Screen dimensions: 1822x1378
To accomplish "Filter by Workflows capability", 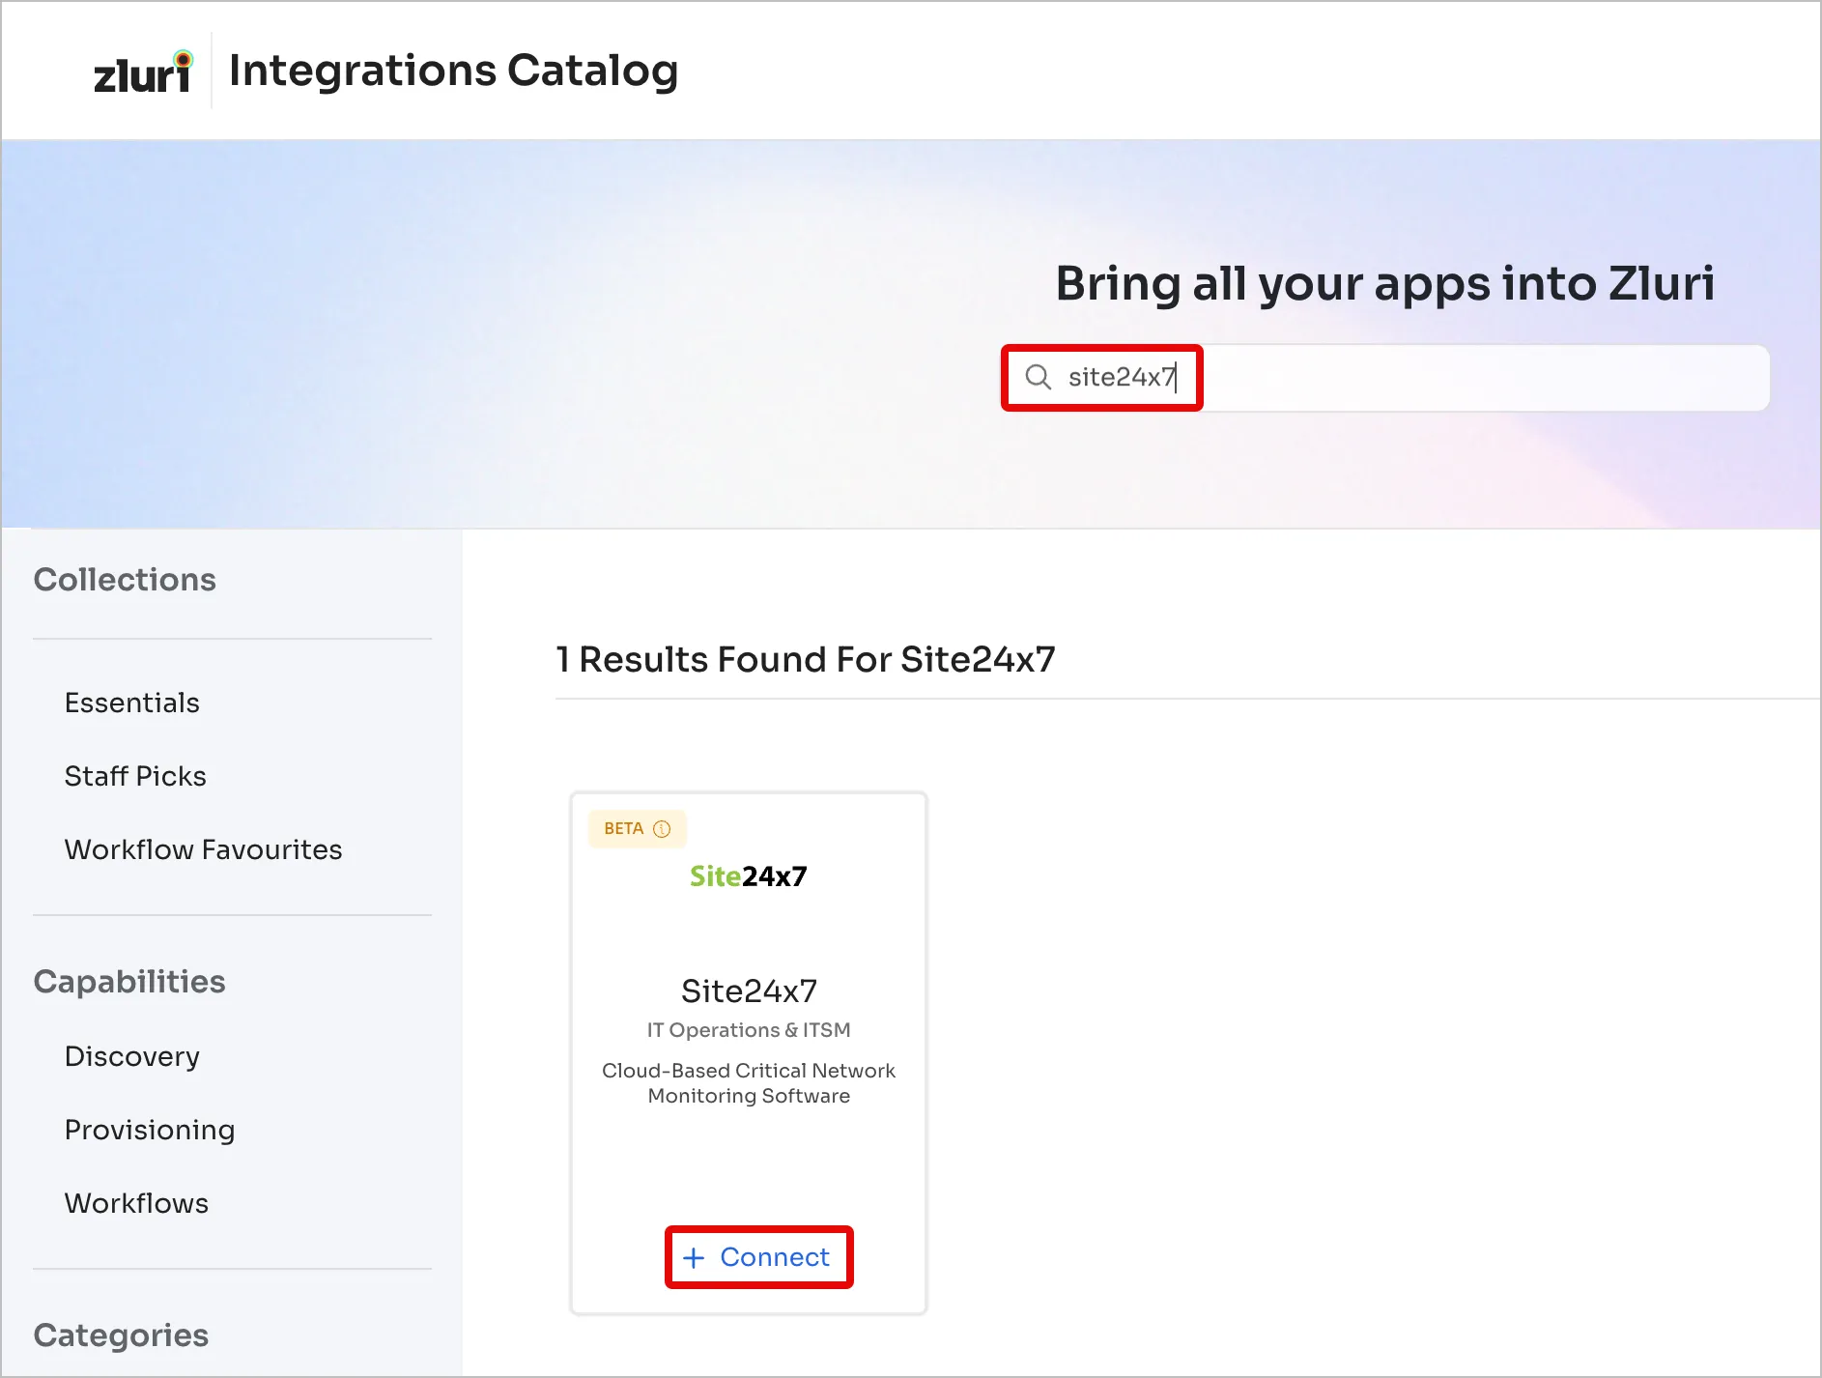I will (x=136, y=1203).
